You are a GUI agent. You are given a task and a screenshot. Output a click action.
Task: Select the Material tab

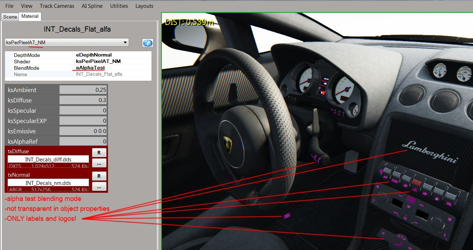coord(30,16)
